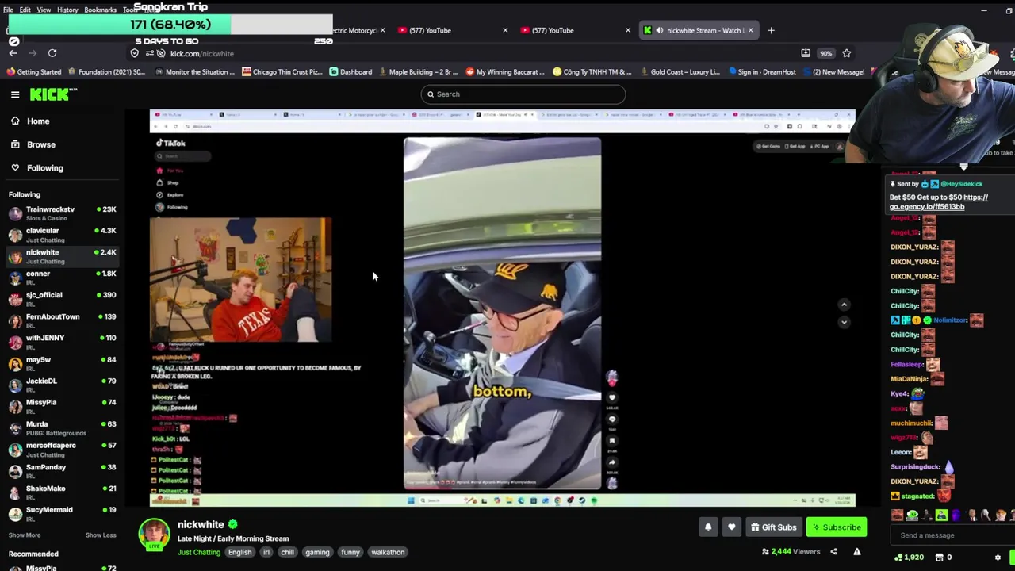
Task: Expand the pinned message chevron above chat
Action: 963,167
